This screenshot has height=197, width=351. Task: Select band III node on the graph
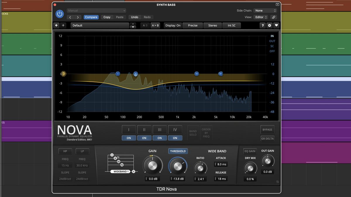(197, 74)
